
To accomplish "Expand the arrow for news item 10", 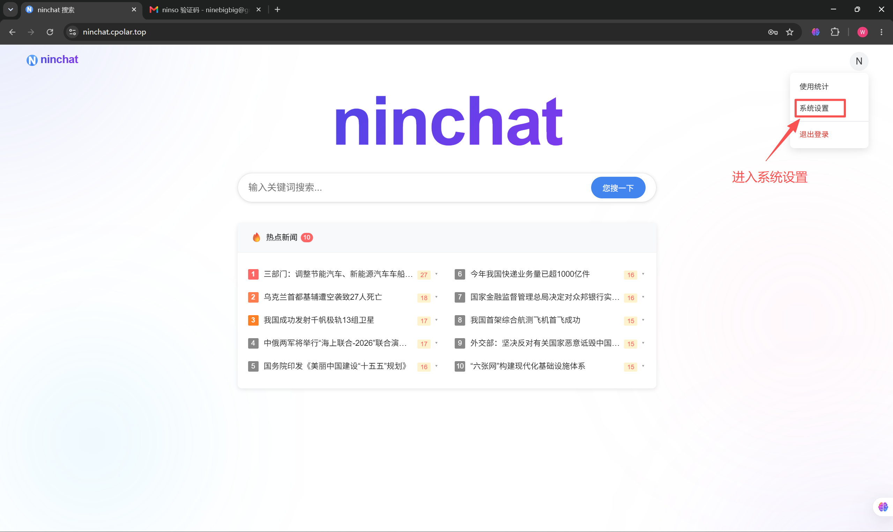I will (x=643, y=366).
